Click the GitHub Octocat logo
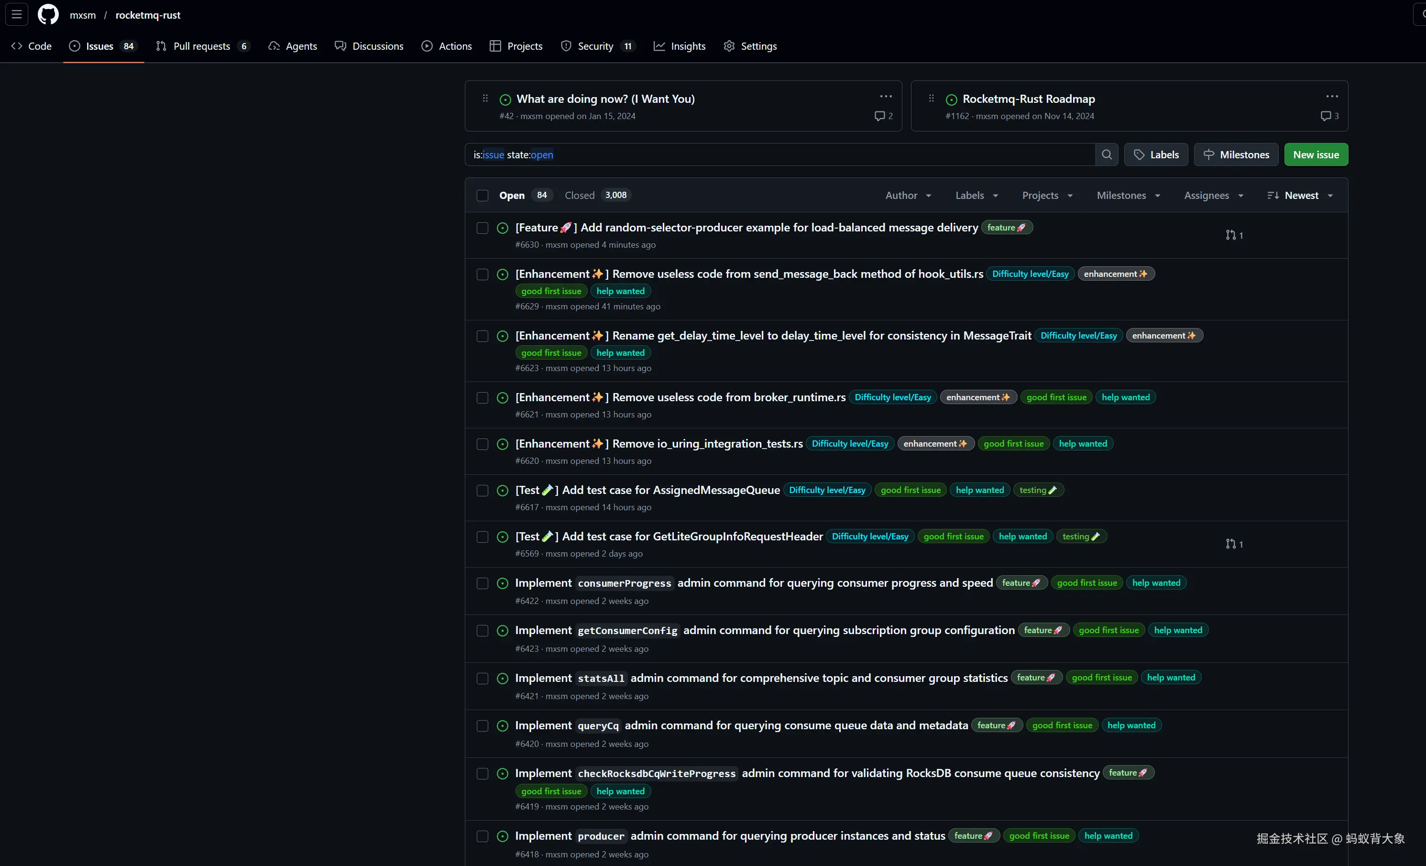1426x866 pixels. [48, 15]
